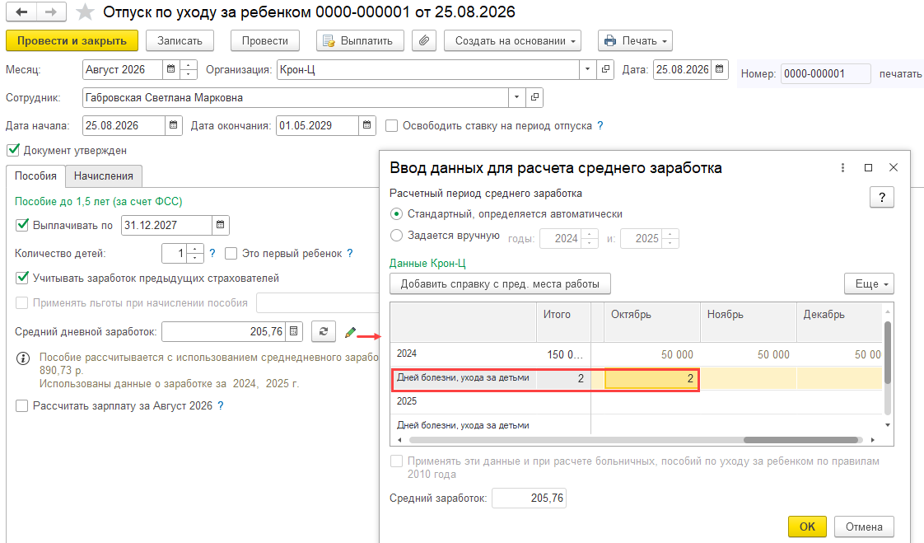Click the table's scroll-right arrow

click(873, 440)
